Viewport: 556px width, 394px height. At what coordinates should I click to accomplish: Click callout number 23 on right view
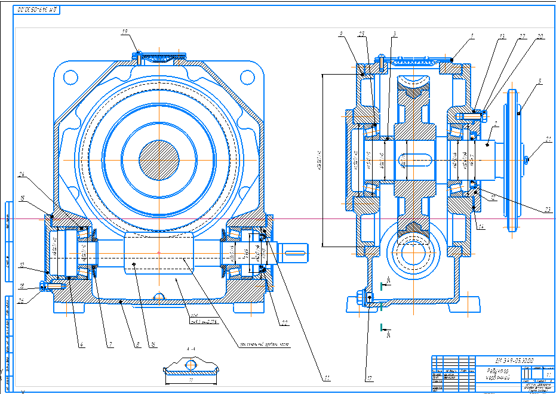pos(548,209)
